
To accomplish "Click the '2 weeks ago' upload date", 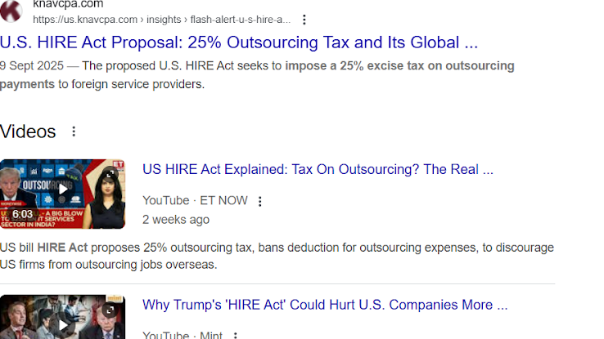I will (x=175, y=219).
